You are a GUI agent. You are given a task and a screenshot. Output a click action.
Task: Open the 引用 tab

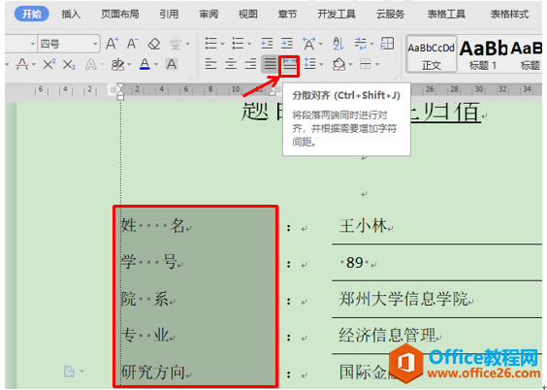[x=169, y=14]
